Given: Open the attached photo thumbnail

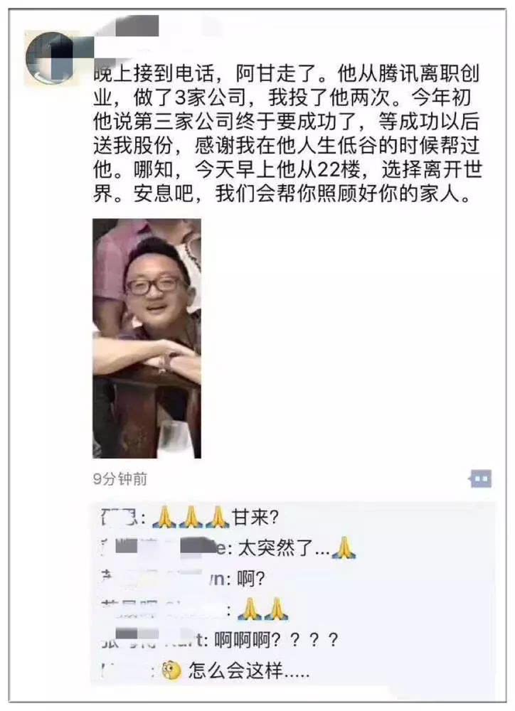Looking at the screenshot, I should (147, 338).
